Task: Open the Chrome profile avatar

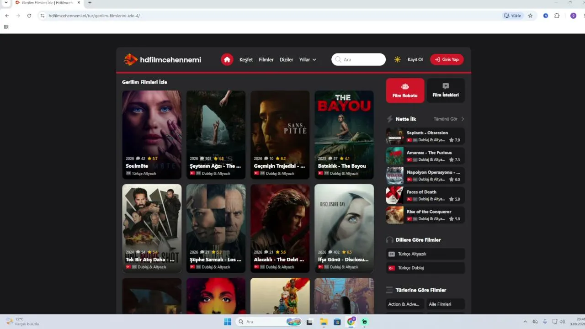Action: pos(573,16)
